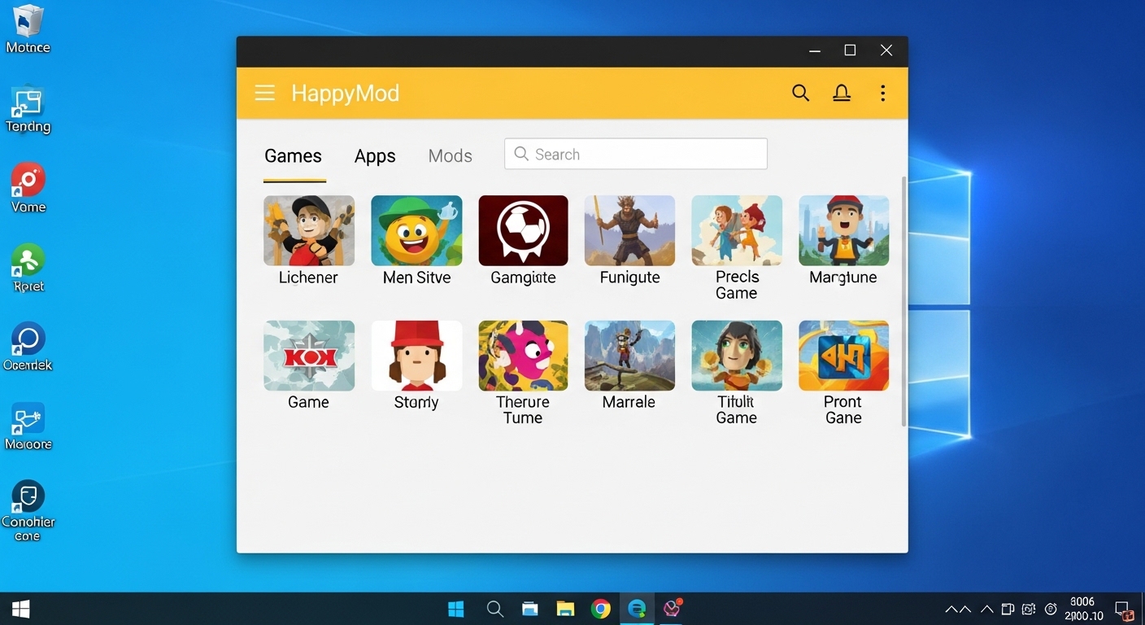Open the Lichener game

(309, 230)
